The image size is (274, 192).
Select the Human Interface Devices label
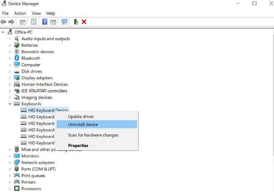click(x=44, y=84)
